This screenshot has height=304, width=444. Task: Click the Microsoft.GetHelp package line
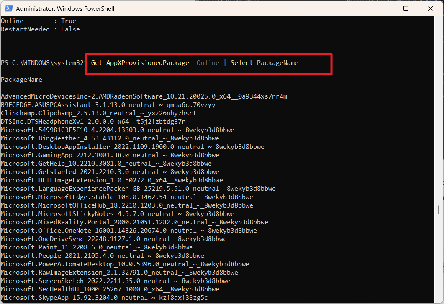pos(106,164)
